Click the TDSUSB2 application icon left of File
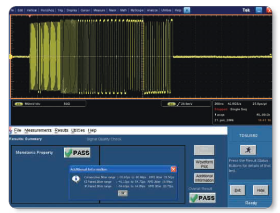Screen dimensions: 280x213 tap(11, 130)
